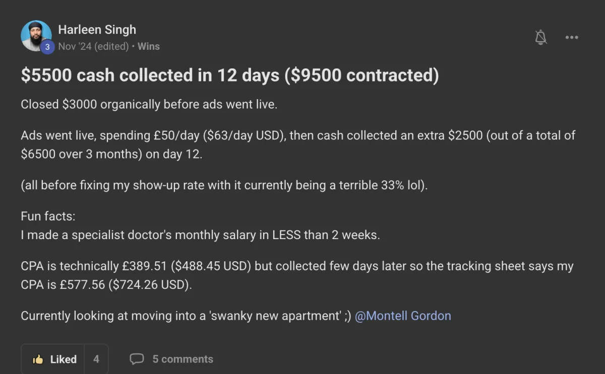This screenshot has height=374, width=605.
Task: Open the @Montell Gordon mention
Action: pos(403,316)
